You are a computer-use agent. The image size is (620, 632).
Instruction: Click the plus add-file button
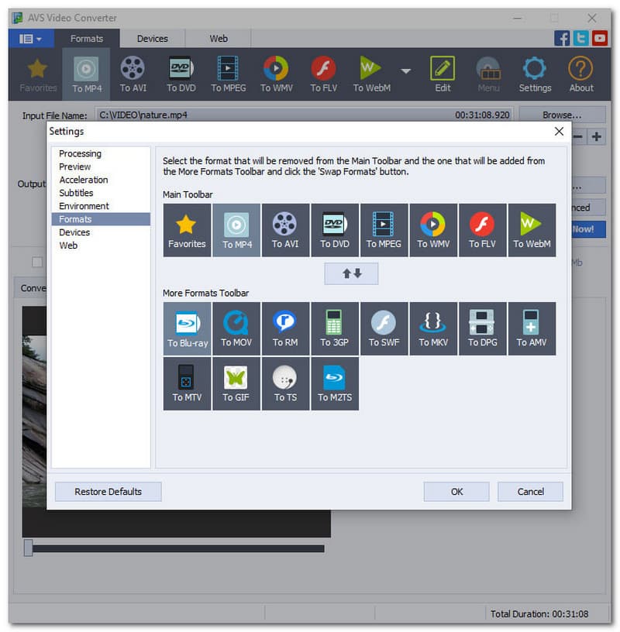click(x=597, y=136)
